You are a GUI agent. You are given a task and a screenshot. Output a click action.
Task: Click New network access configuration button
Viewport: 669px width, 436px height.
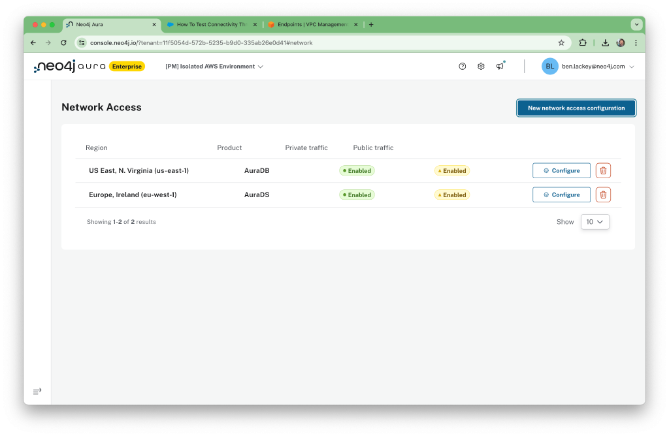tap(576, 108)
